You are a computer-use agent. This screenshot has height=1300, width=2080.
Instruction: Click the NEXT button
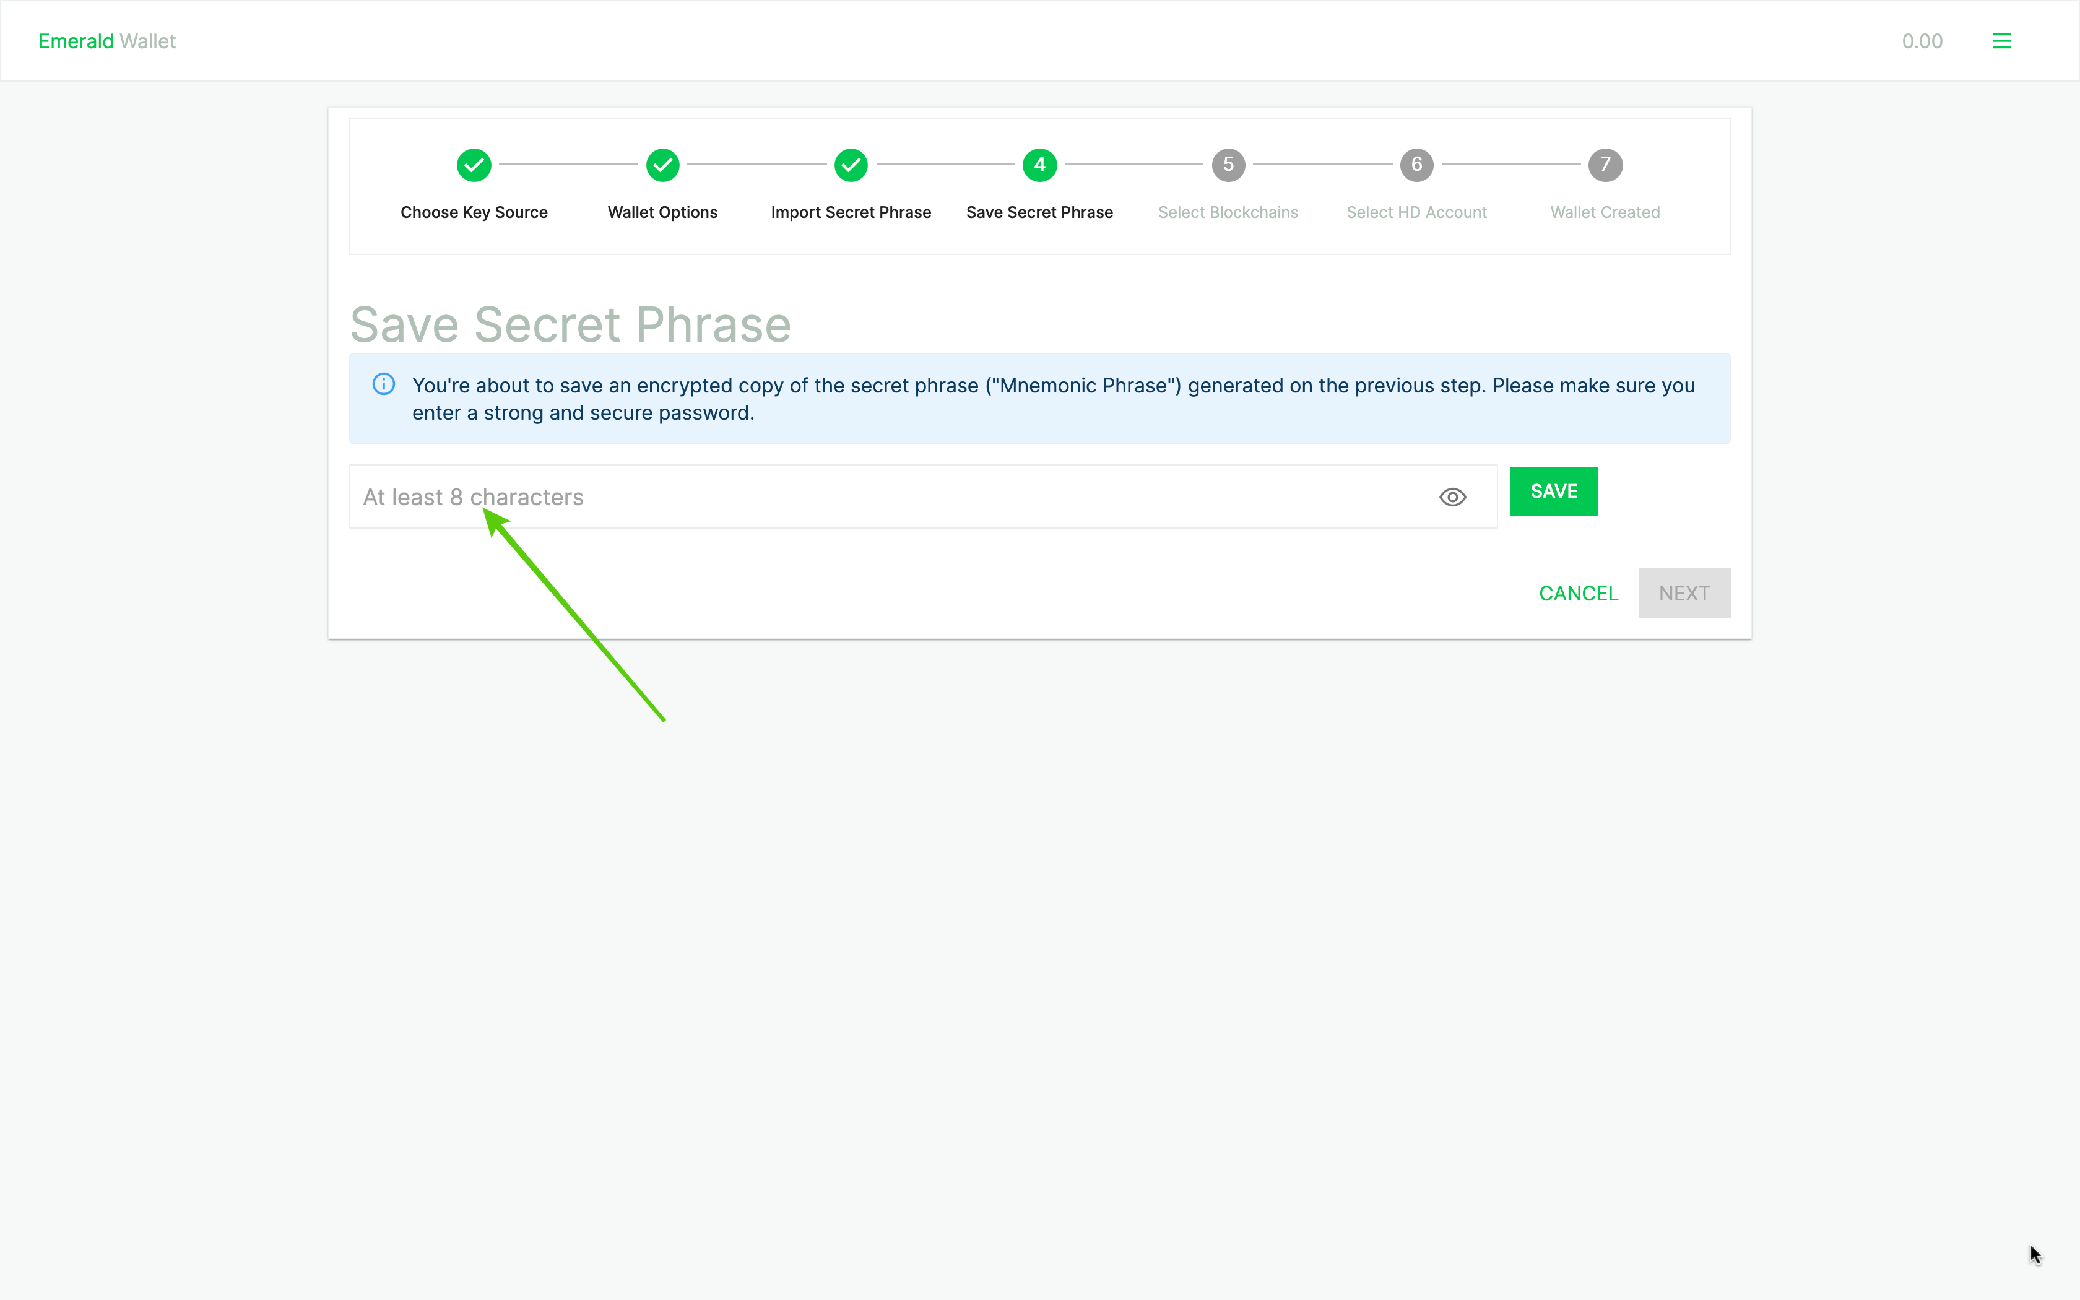click(x=1684, y=593)
